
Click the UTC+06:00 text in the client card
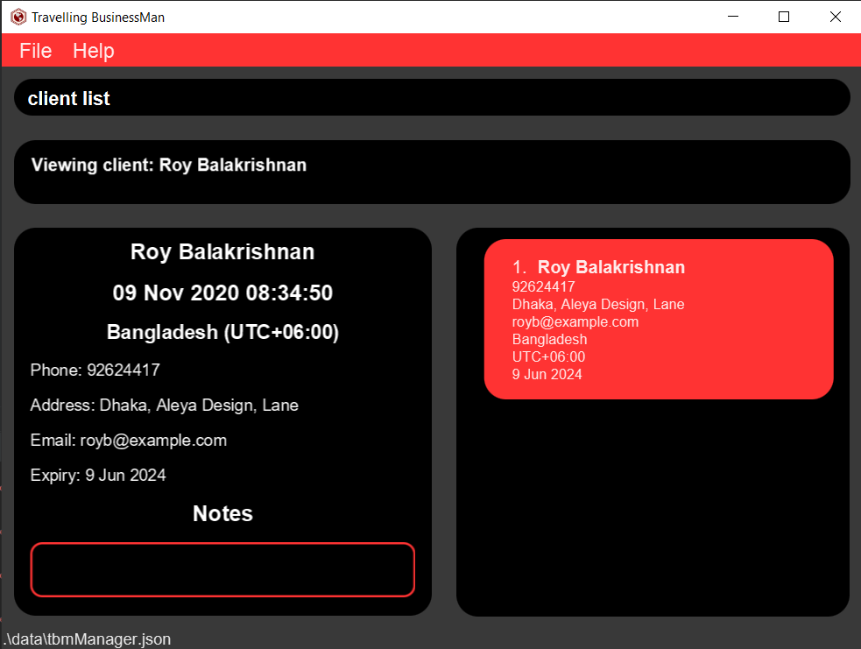(x=548, y=357)
